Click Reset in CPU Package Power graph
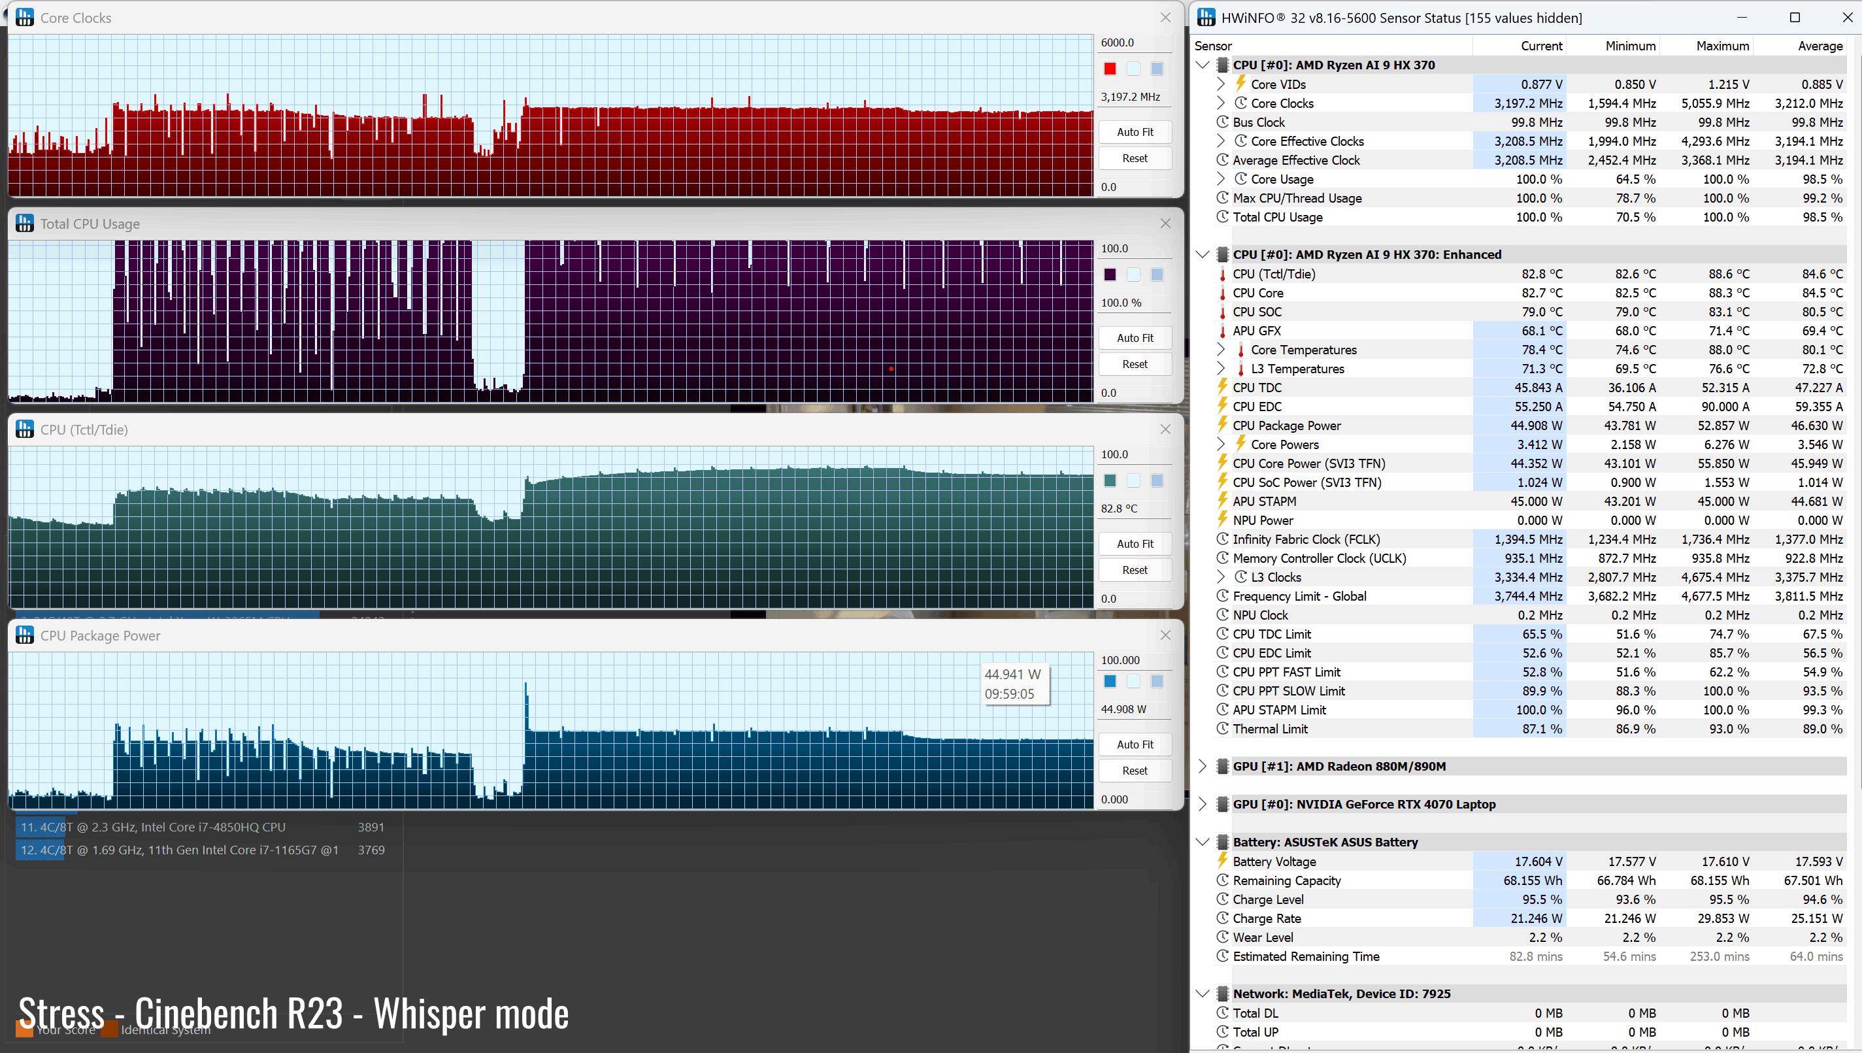This screenshot has height=1053, width=1862. (1135, 771)
